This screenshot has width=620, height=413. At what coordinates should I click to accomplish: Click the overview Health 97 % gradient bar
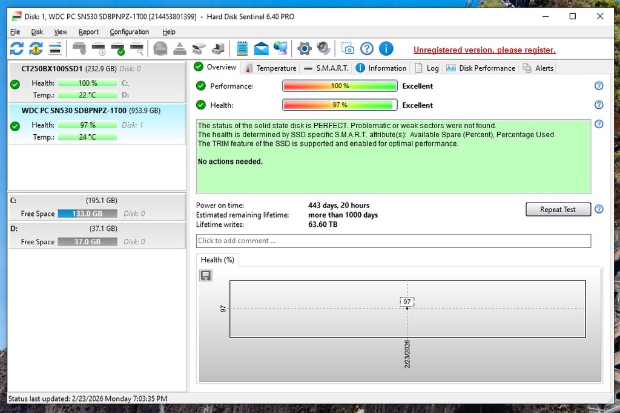pyautogui.click(x=340, y=105)
